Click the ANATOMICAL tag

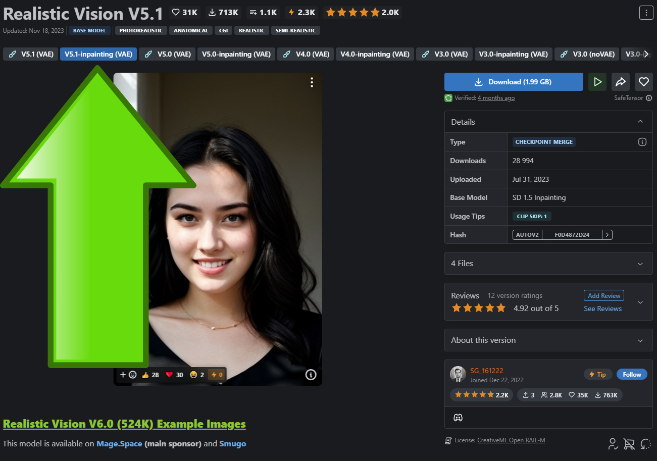pos(191,30)
